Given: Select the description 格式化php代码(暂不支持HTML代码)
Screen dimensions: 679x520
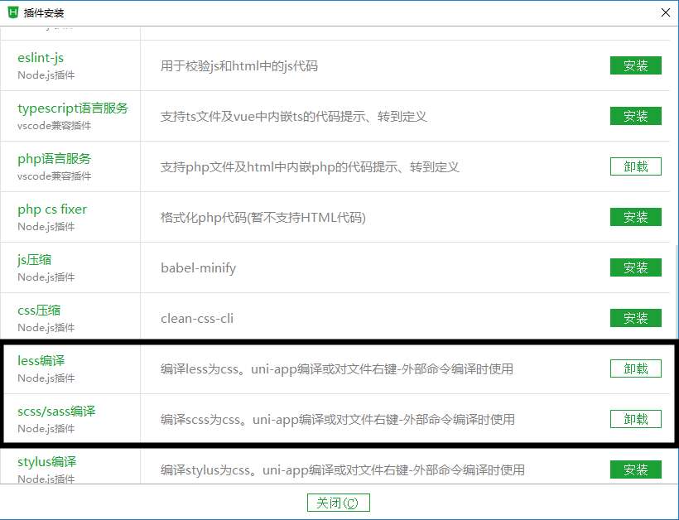Looking at the screenshot, I should (262, 217).
